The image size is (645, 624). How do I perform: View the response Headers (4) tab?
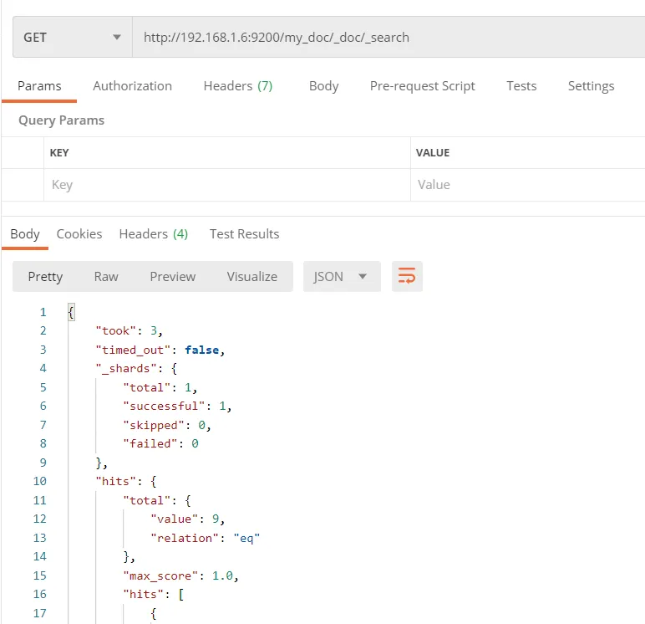(153, 234)
